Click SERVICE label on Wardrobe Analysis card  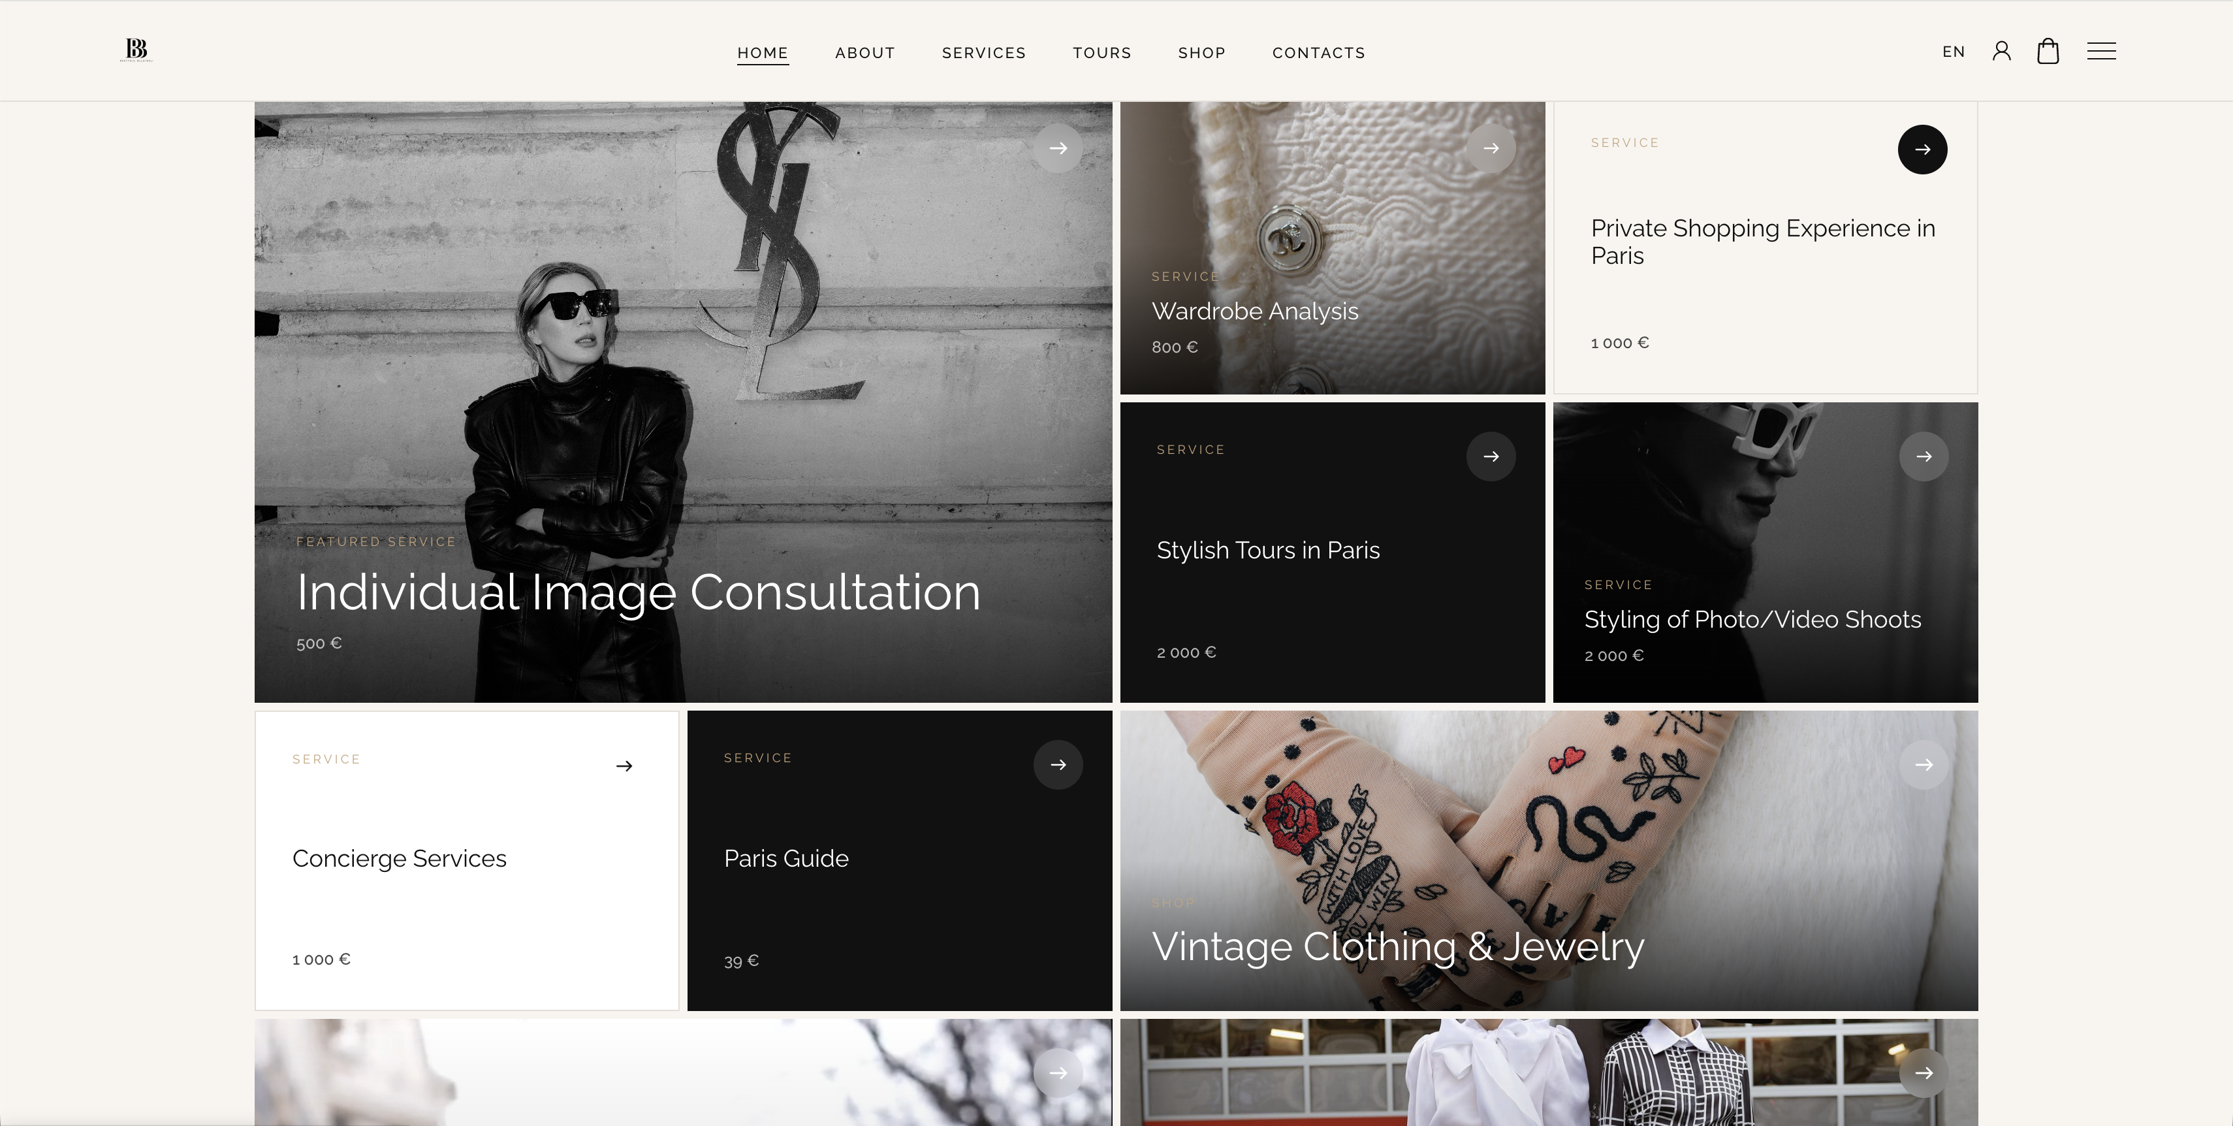click(1186, 278)
